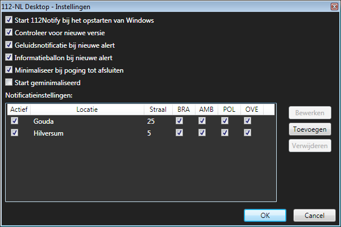
Task: Uncheck BRA checkbox in Gouda row
Action: [180, 121]
